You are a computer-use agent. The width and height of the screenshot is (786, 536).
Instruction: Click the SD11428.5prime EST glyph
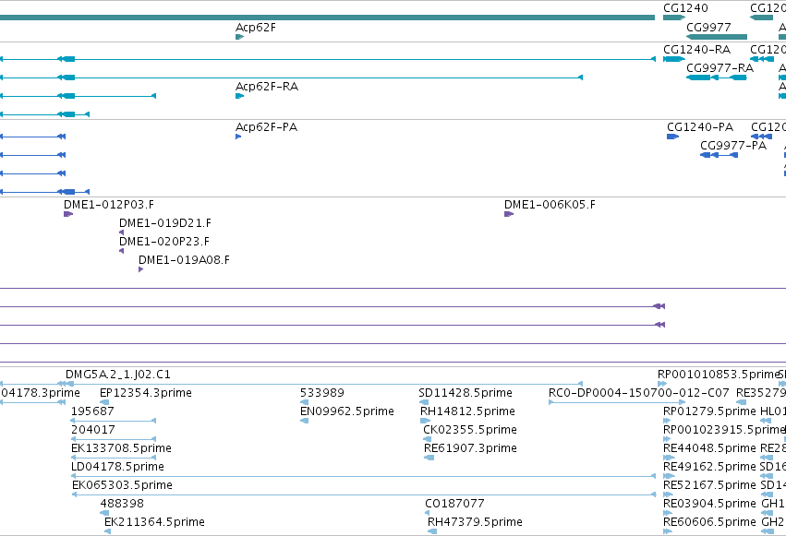point(424,402)
